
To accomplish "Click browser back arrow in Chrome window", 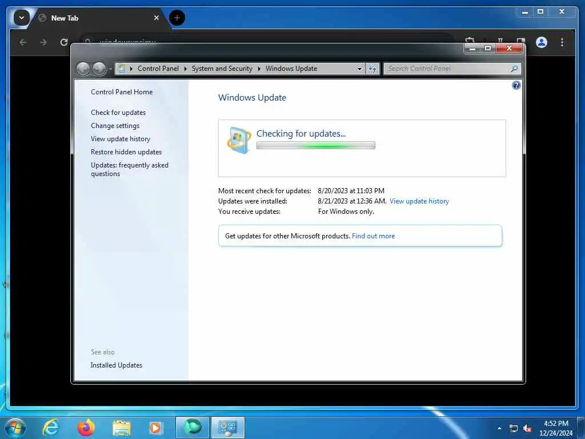I will coord(23,42).
